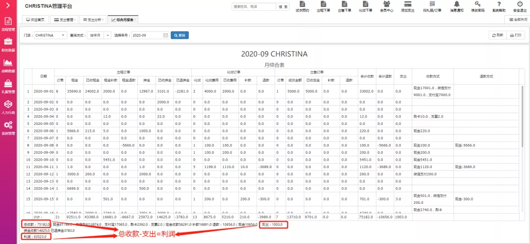Click the cell with value 1199.0
The height and width of the screenshot is (244, 530).
212,167
